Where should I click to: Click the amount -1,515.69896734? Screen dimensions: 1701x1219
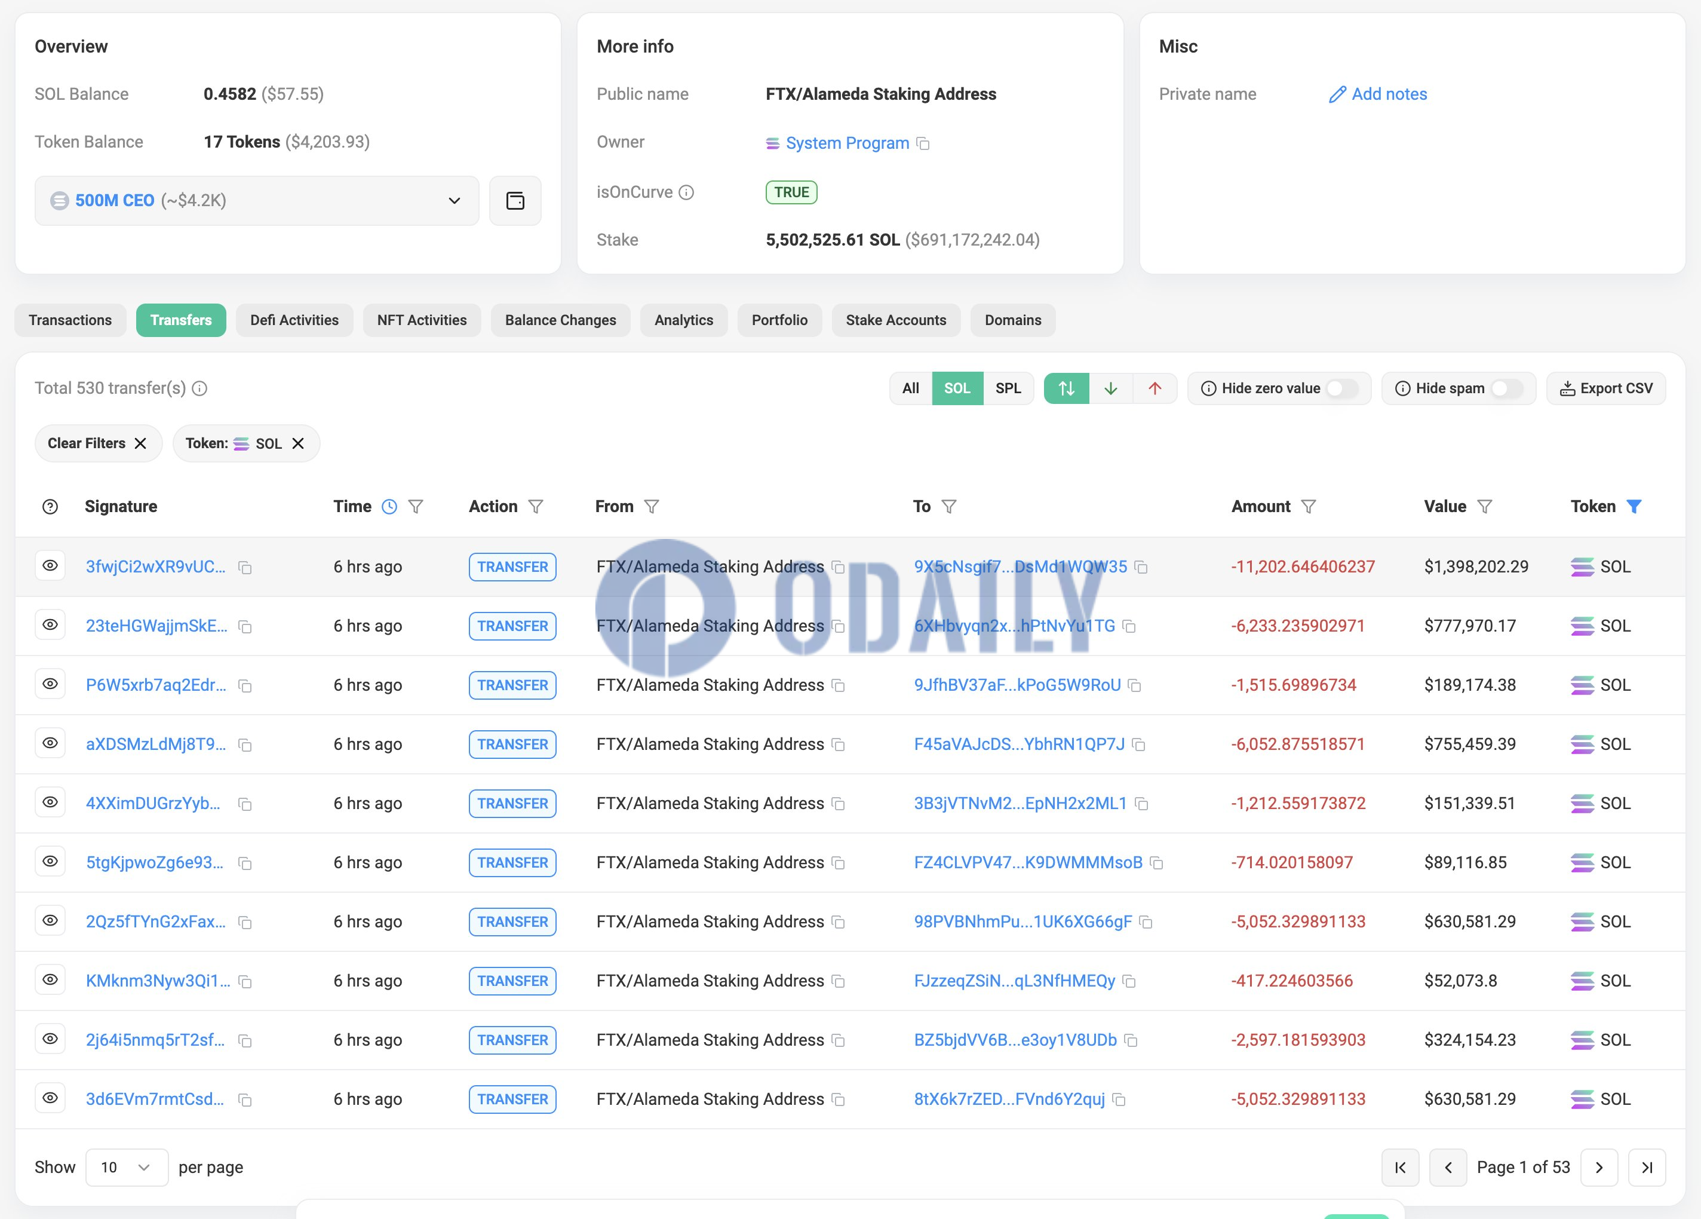(x=1293, y=685)
